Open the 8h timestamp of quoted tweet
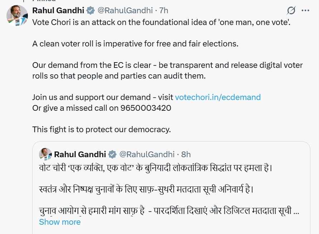319x234 pixels. [186, 154]
